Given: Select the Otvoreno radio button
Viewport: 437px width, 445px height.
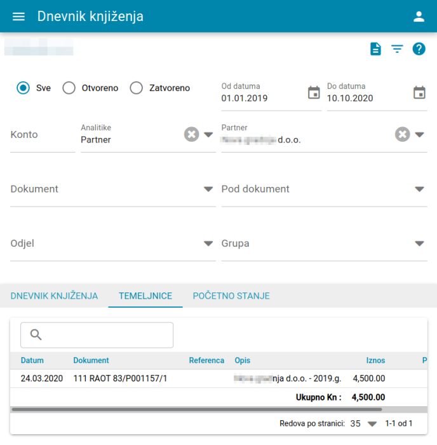Looking at the screenshot, I should 69,88.
